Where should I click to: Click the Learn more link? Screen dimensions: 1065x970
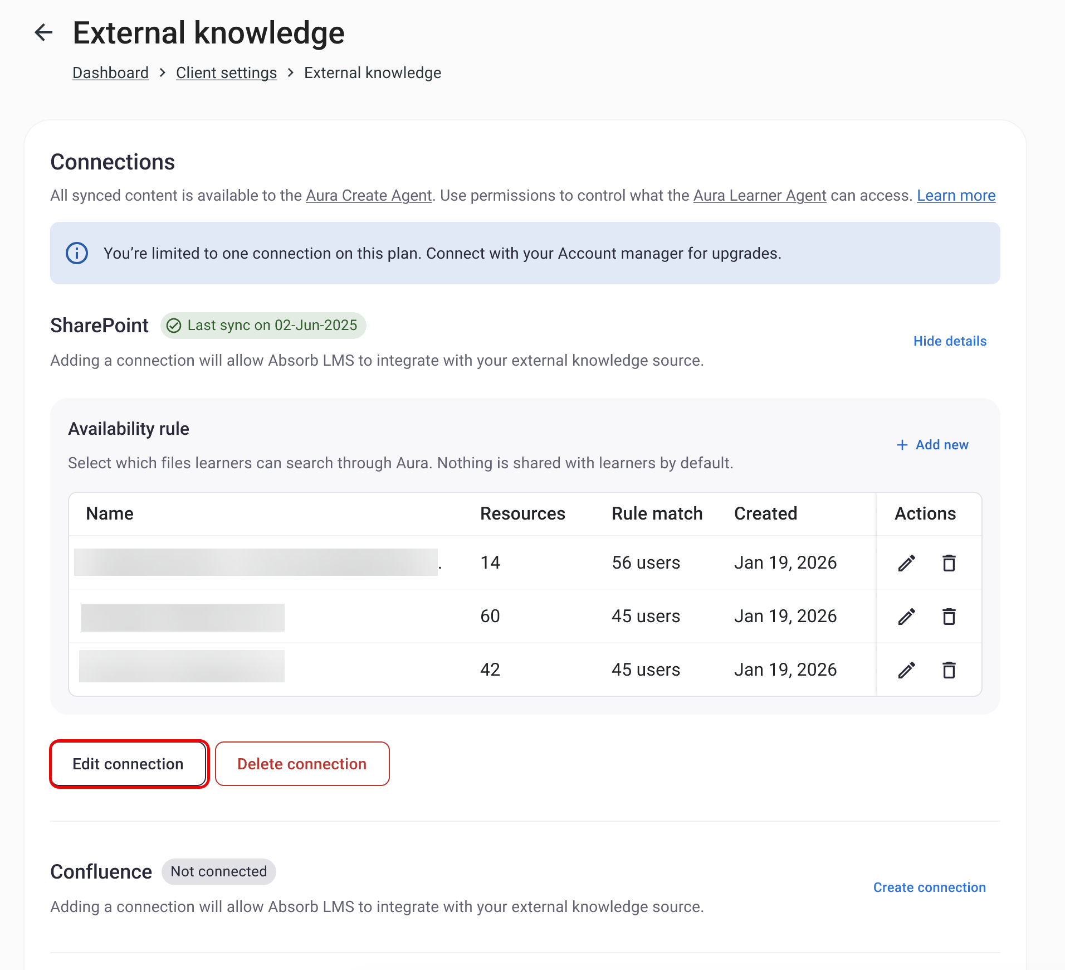(x=956, y=196)
